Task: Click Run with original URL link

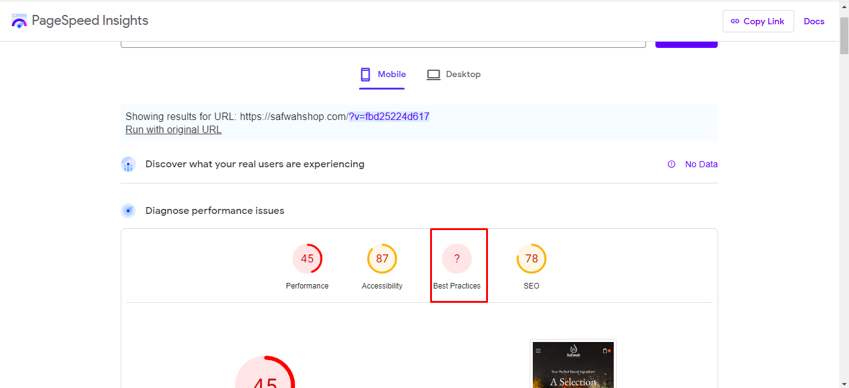Action: click(174, 129)
